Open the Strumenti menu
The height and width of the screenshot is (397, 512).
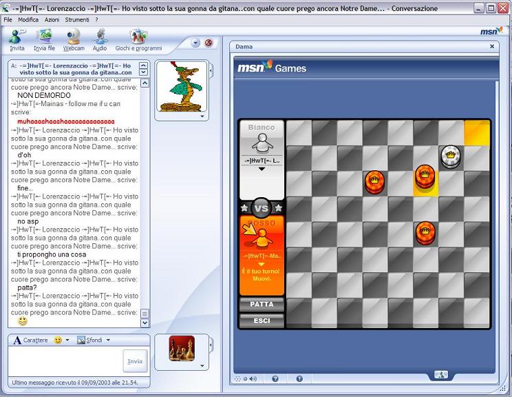coord(77,19)
